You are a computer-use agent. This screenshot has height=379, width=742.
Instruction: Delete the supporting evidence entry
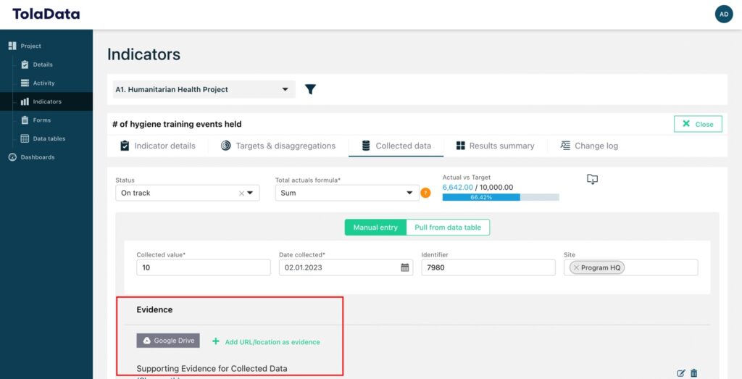[693, 373]
